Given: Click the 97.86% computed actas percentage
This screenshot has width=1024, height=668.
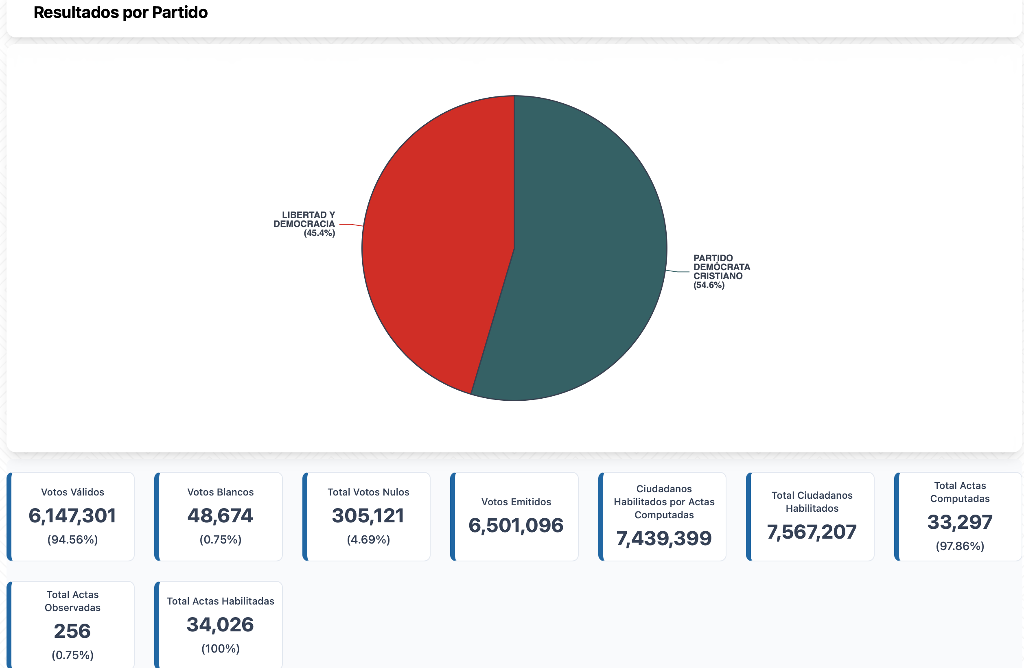Looking at the screenshot, I should click(959, 546).
